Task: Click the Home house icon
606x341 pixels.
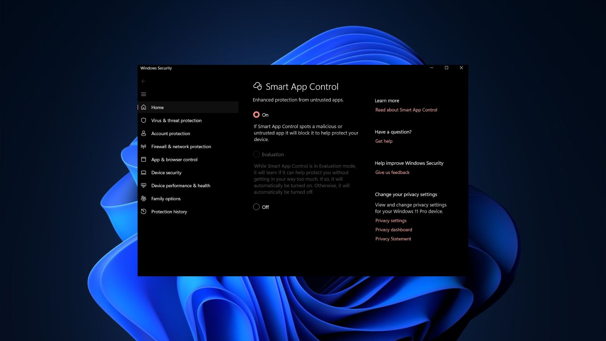Action: (x=144, y=107)
